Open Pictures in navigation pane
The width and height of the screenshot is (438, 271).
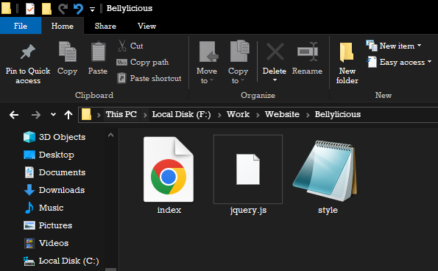tap(48, 225)
